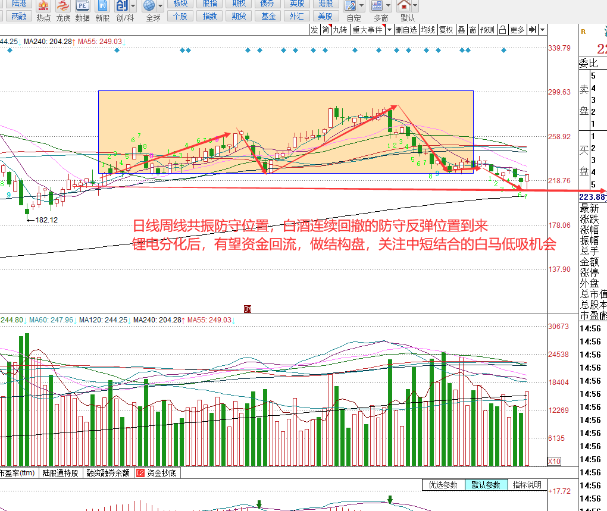Select the 个股 button
This screenshot has height=511, width=607.
tap(180, 16)
